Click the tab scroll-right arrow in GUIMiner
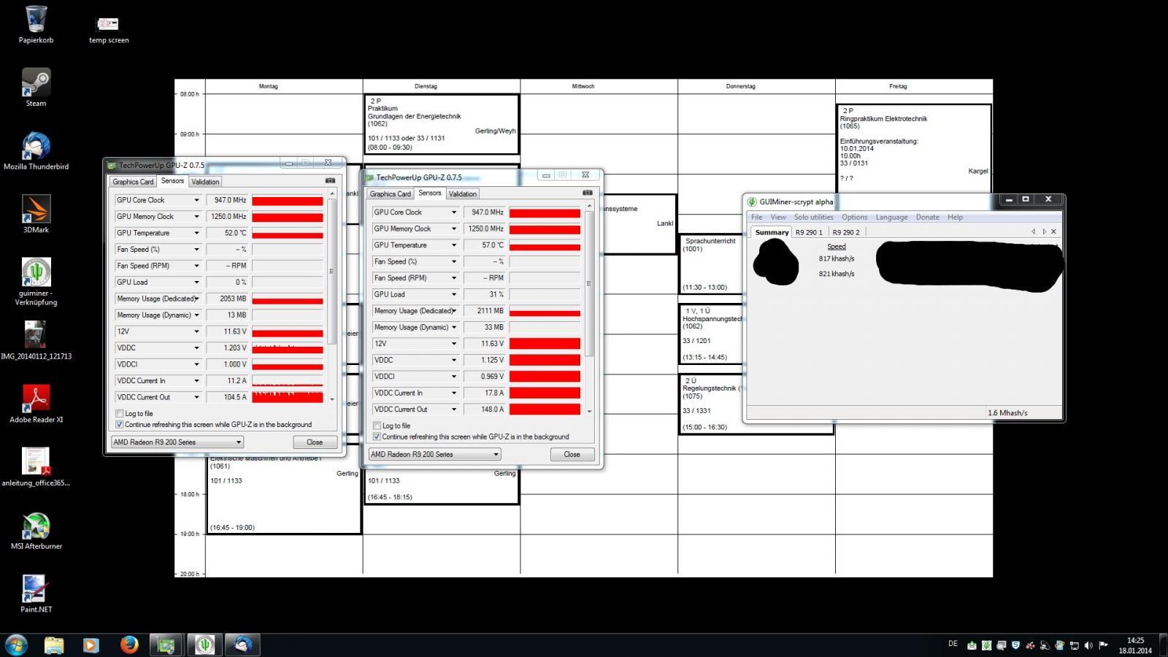Screen dimensions: 1168x657 pyautogui.click(x=1044, y=231)
